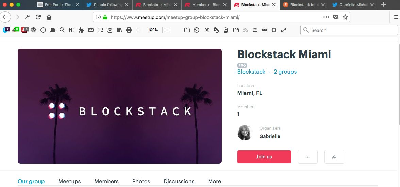Click the globe with pencil extension icon

pos(34,30)
